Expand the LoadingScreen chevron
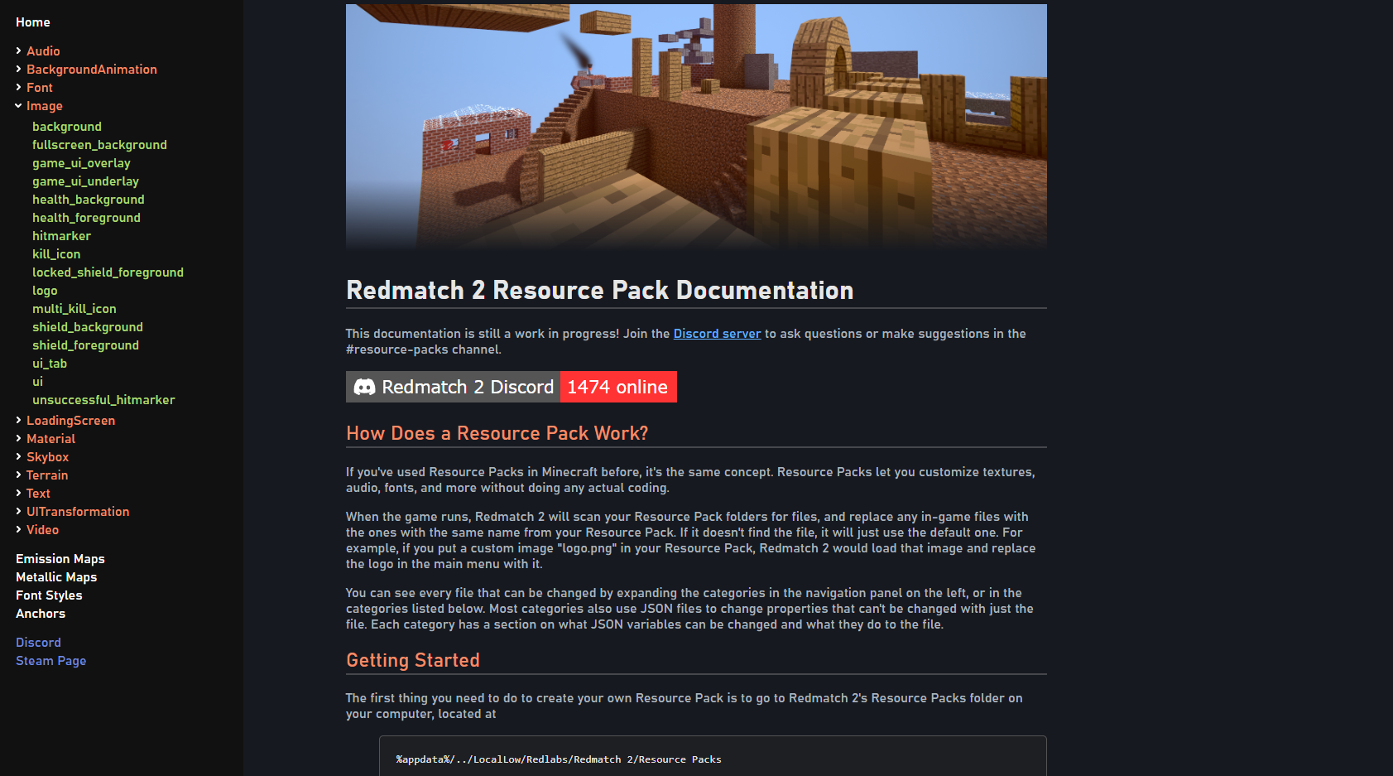The height and width of the screenshot is (776, 1393). 18,420
